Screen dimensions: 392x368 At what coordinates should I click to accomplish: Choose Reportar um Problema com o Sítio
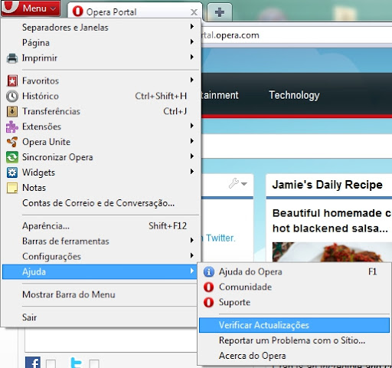tap(294, 340)
